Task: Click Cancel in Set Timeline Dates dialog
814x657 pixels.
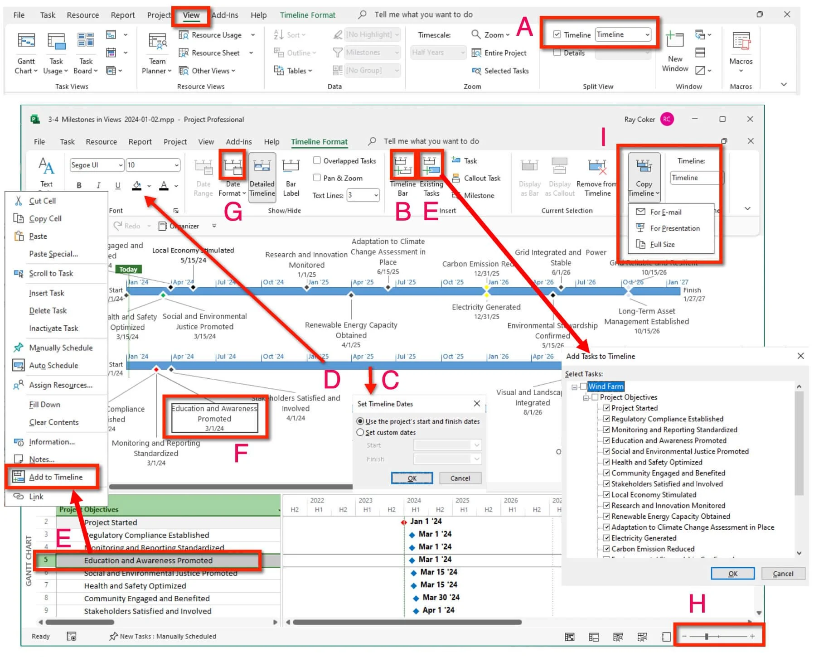Action: click(x=460, y=478)
